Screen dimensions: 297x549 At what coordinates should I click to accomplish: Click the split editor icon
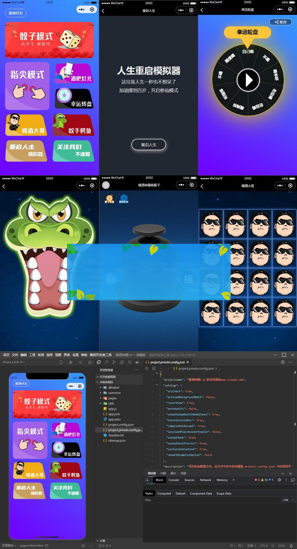coord(282,362)
